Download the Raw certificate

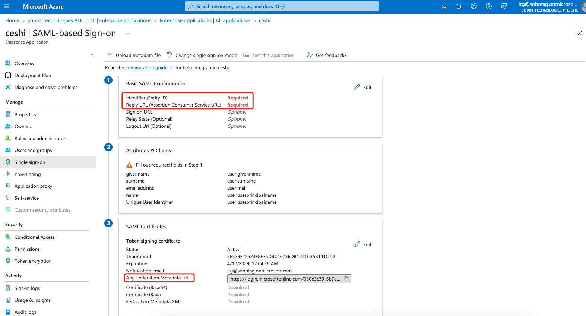pyautogui.click(x=238, y=294)
